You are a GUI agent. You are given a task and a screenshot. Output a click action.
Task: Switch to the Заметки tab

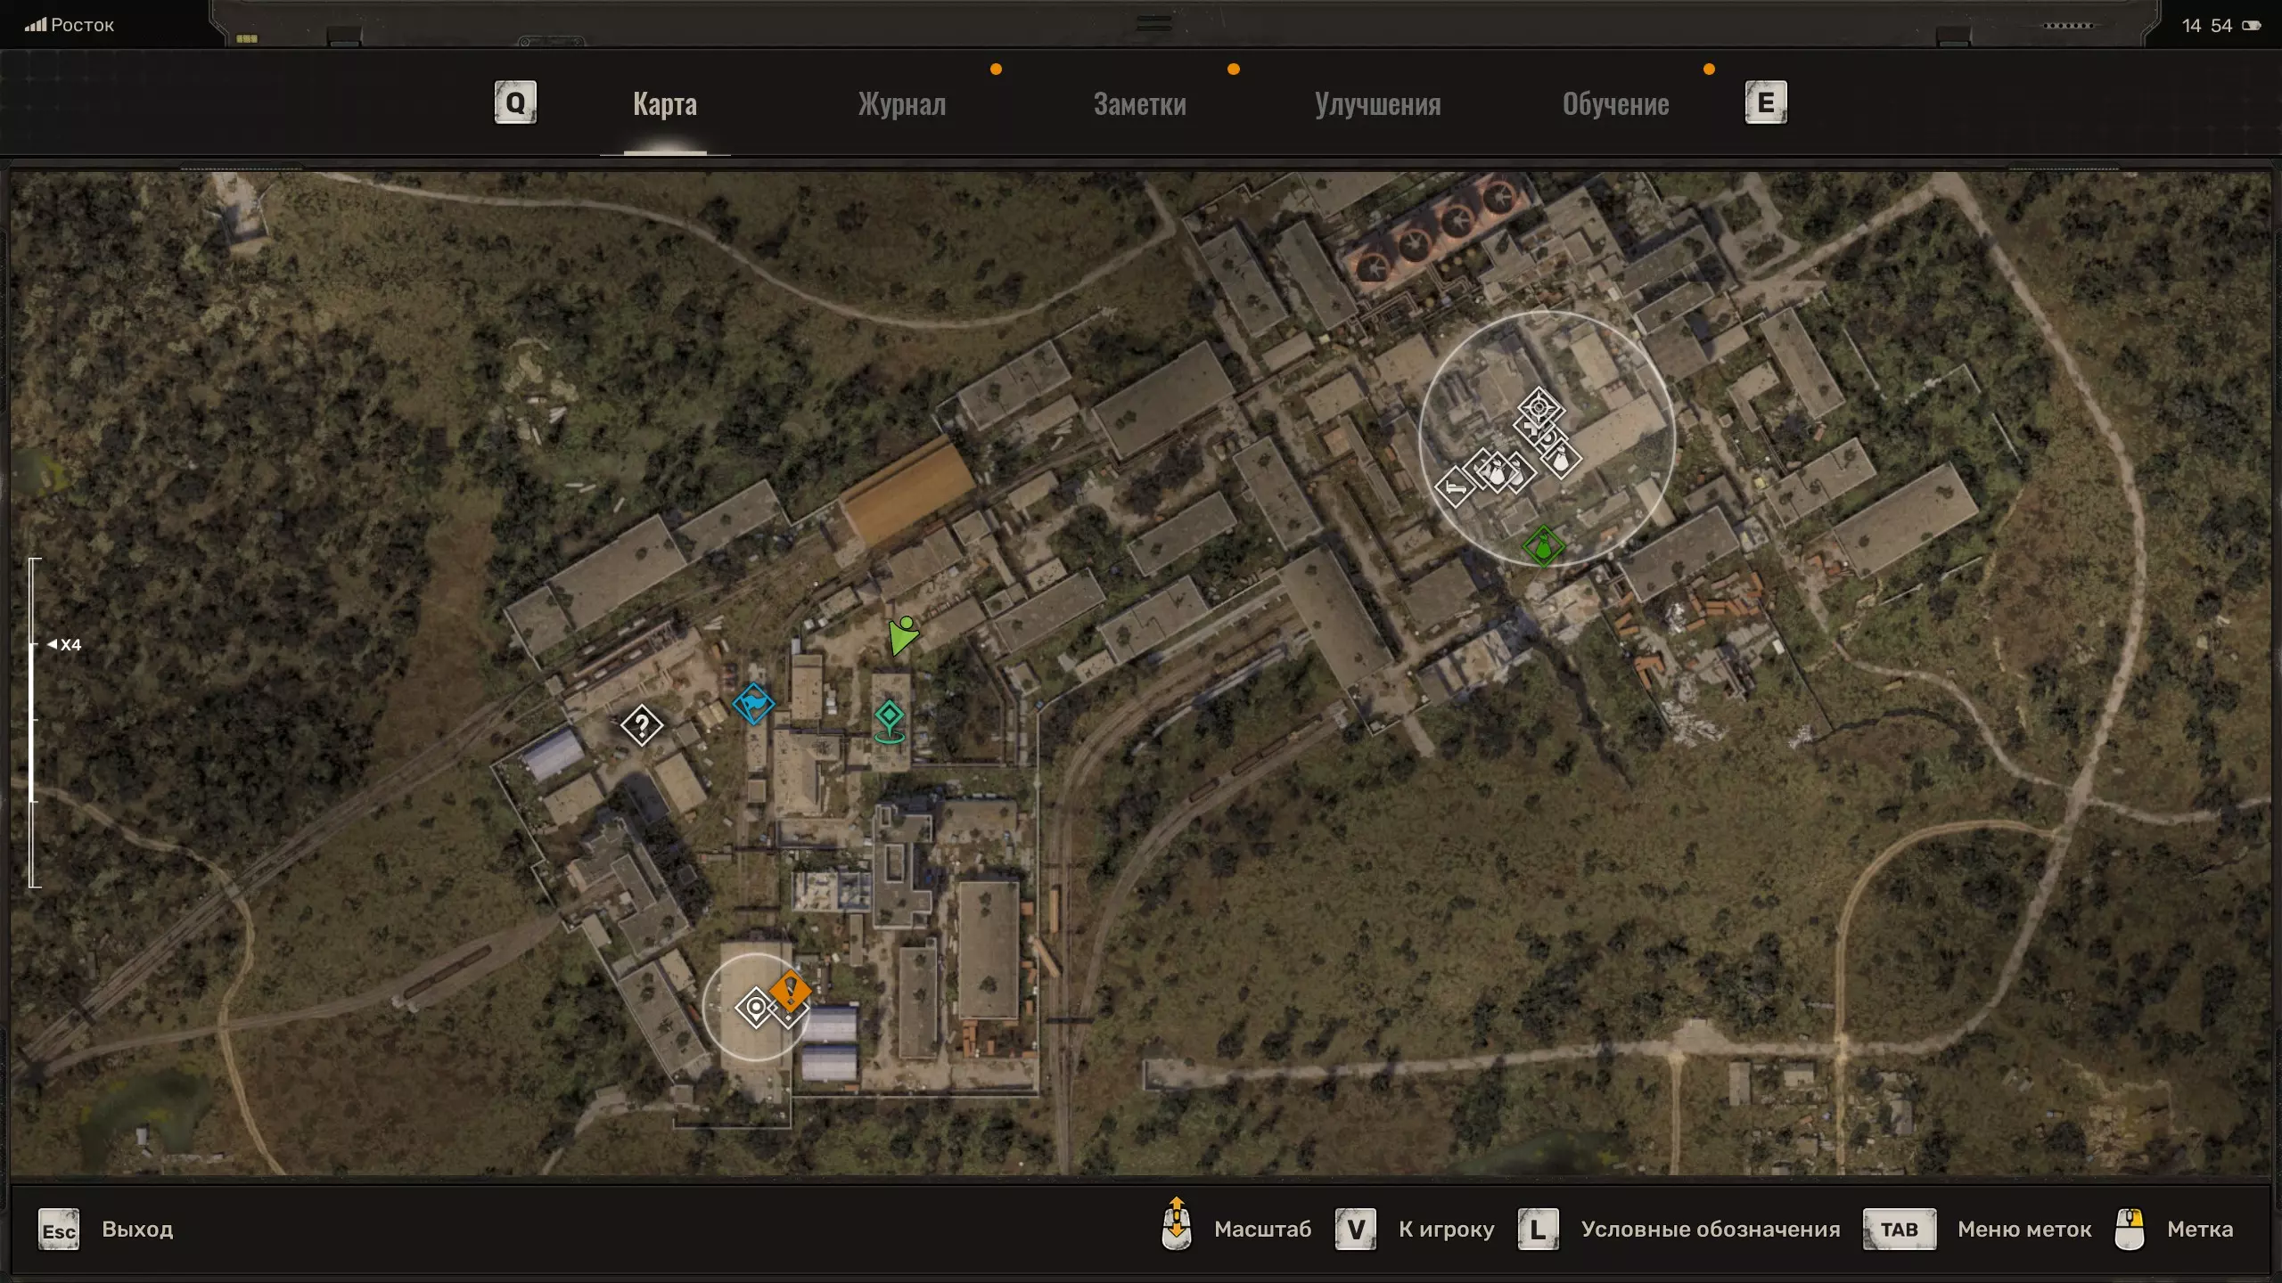point(1139,104)
